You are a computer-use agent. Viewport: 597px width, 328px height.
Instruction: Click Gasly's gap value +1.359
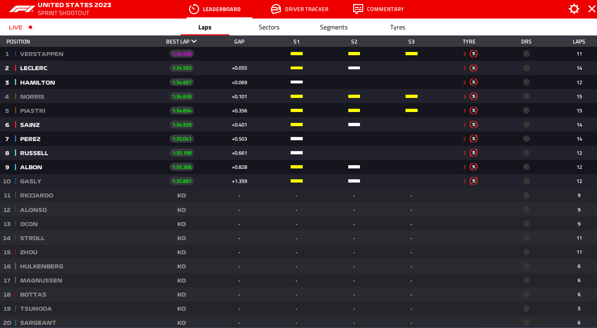click(239, 181)
